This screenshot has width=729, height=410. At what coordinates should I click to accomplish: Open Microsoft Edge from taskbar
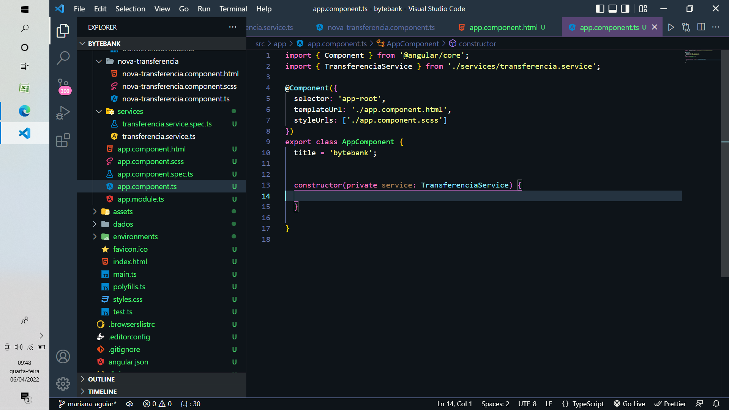(25, 111)
